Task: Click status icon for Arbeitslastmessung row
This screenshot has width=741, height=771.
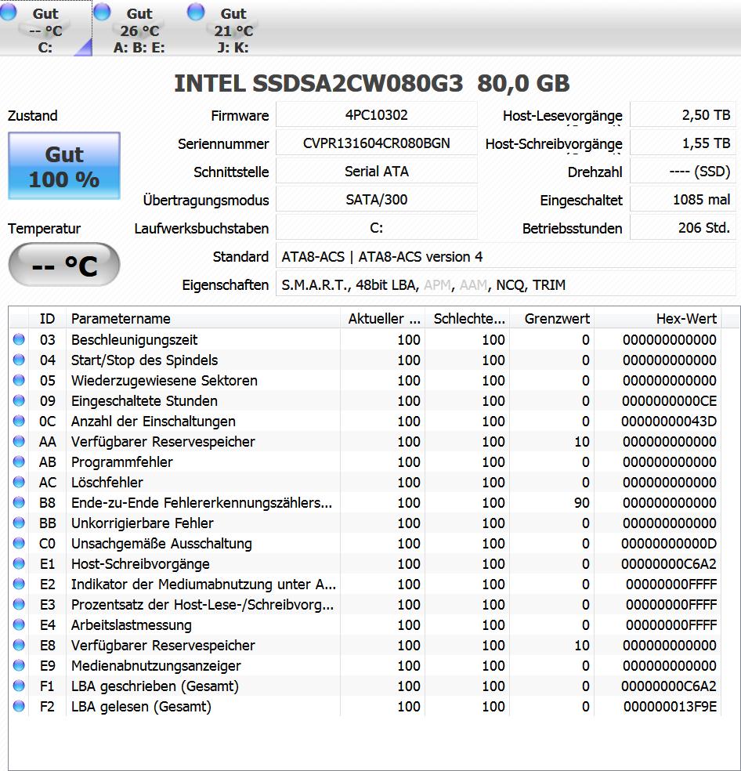Action: tap(19, 624)
